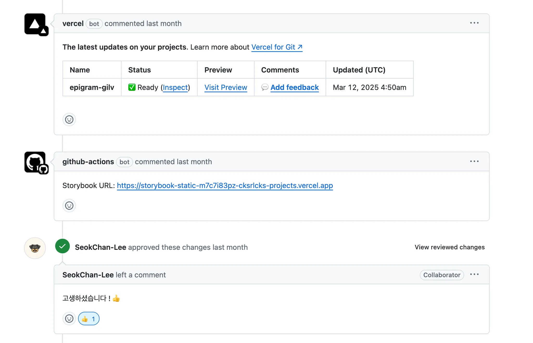
Task: Open options menu on vercel comment
Action: pyautogui.click(x=474, y=23)
